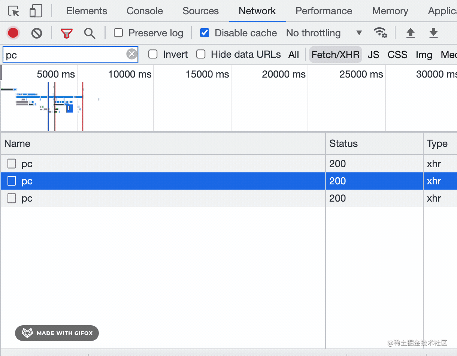Open the network search magnifier
The height and width of the screenshot is (356, 457).
point(90,33)
